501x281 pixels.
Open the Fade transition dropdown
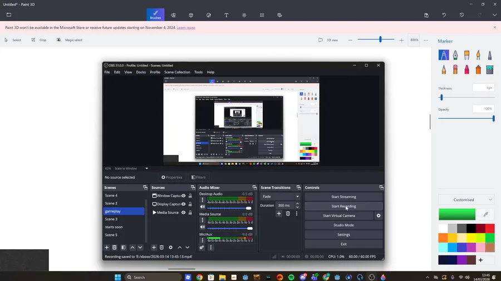(281, 197)
